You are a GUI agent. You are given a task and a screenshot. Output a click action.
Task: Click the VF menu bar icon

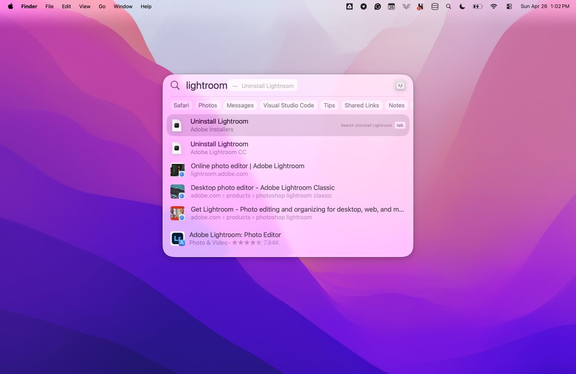[x=406, y=6]
